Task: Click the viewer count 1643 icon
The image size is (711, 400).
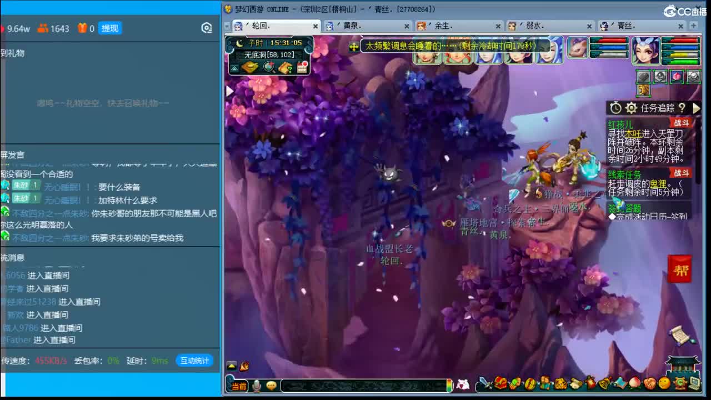Action: (x=42, y=28)
